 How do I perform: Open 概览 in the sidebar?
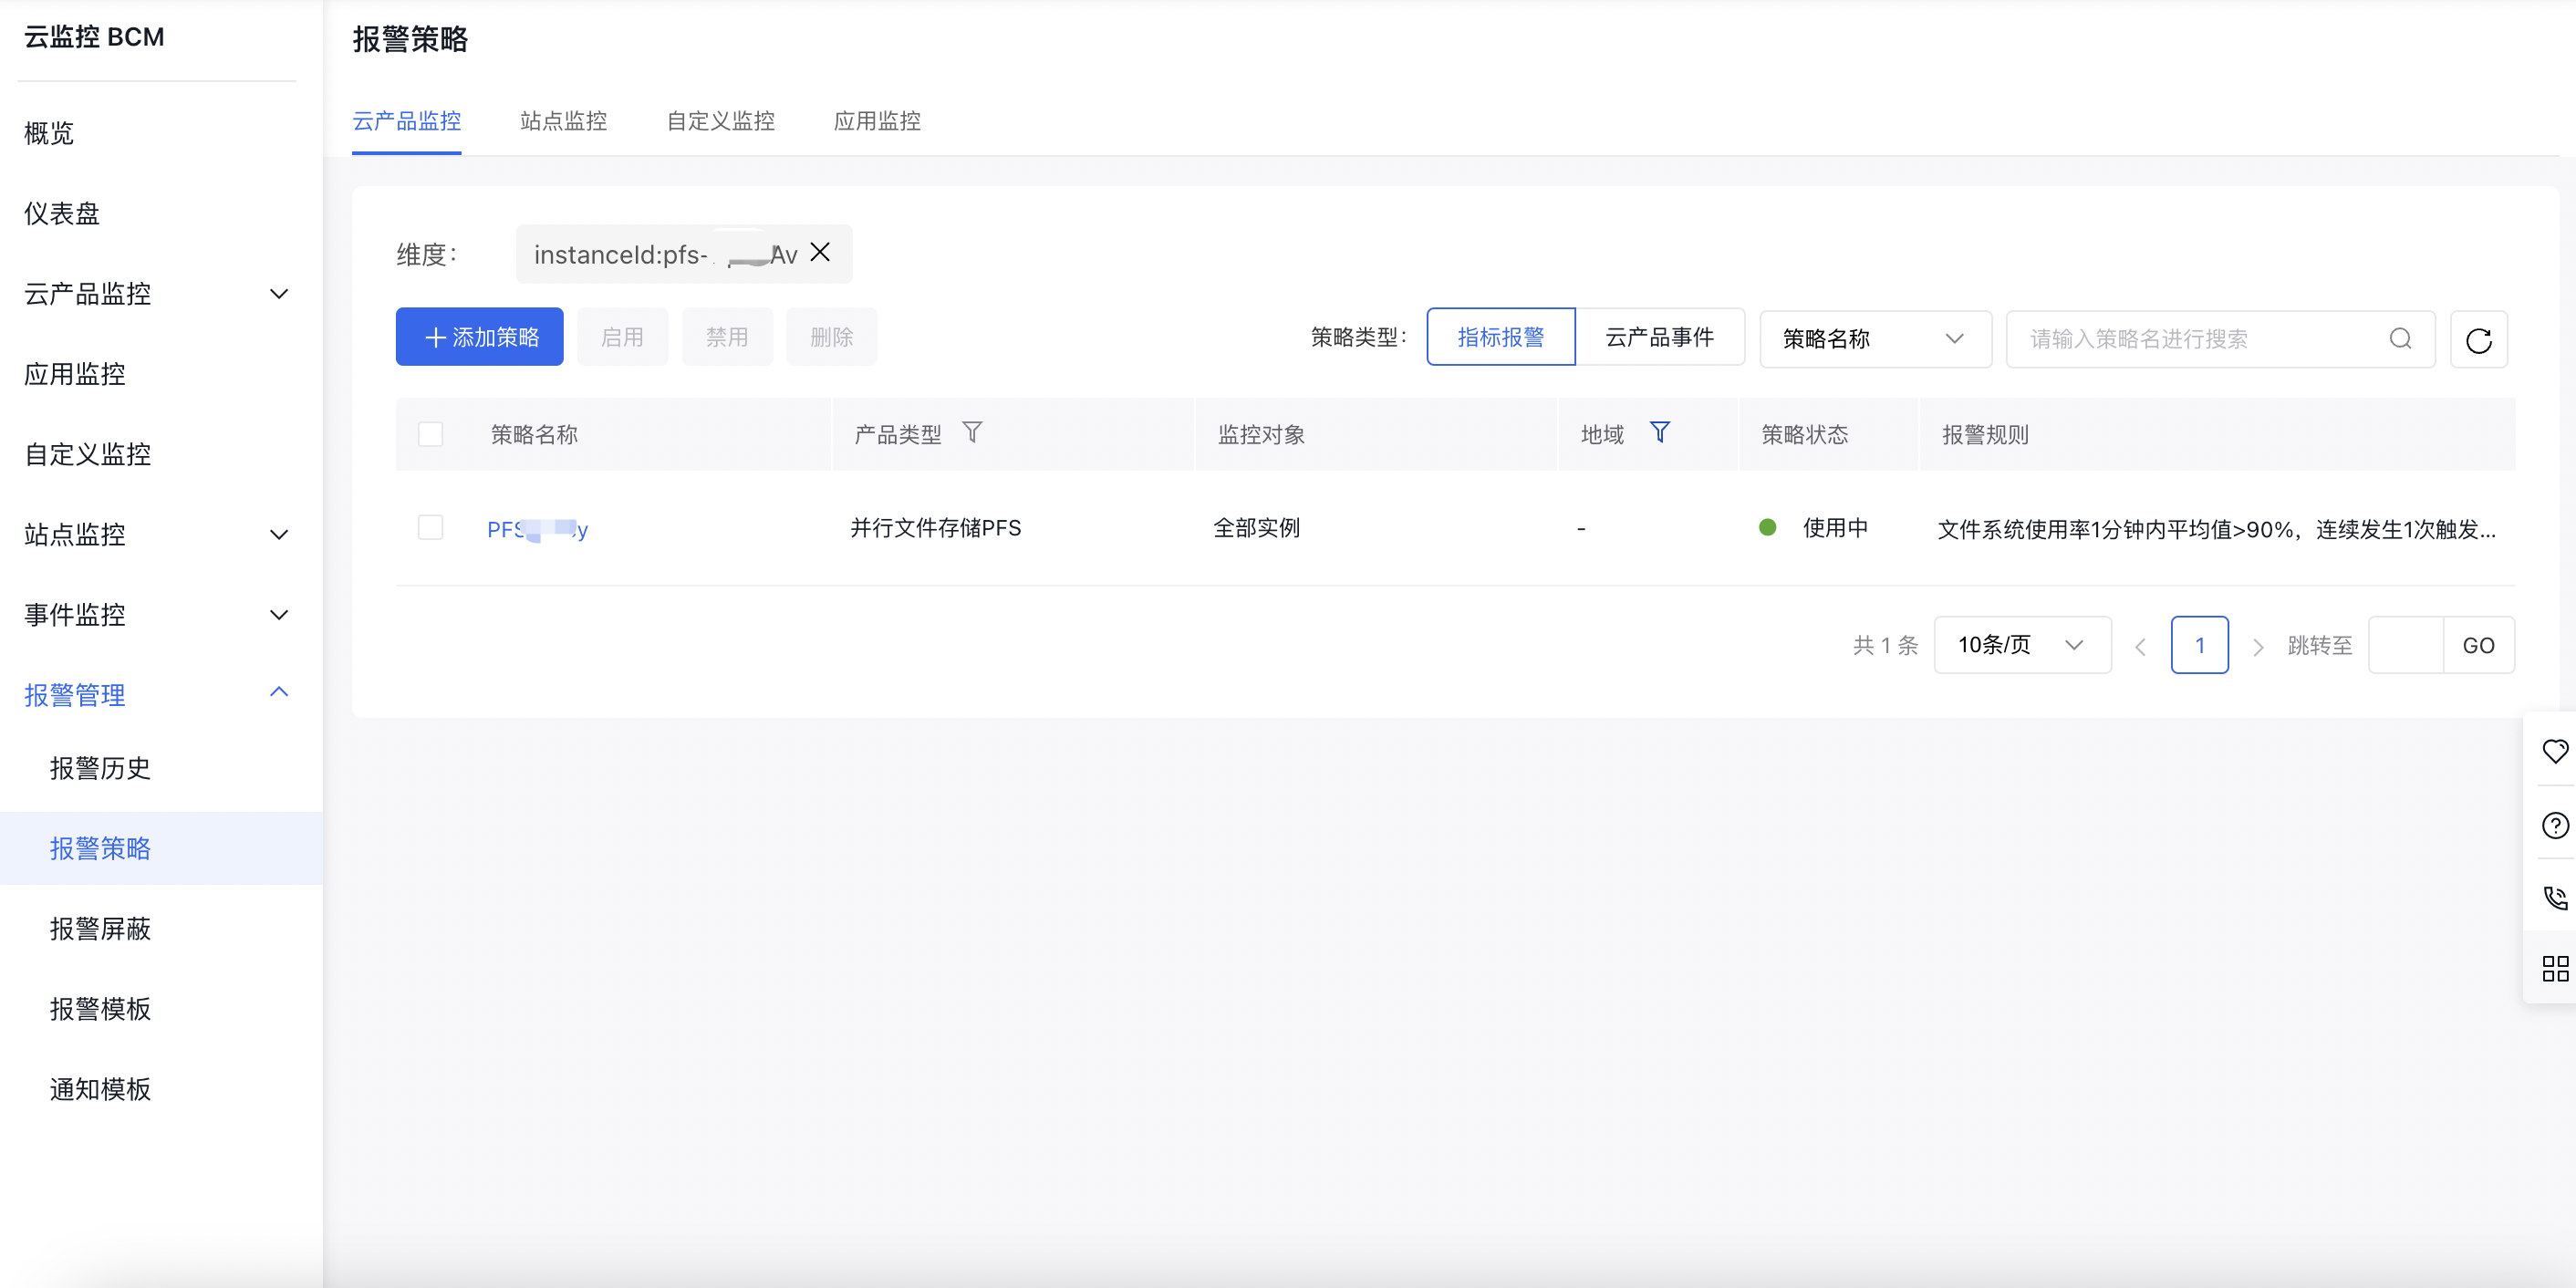pos(49,133)
